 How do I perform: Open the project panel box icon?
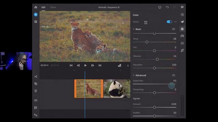(36, 22)
